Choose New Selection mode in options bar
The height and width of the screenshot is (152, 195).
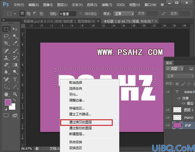point(22,13)
